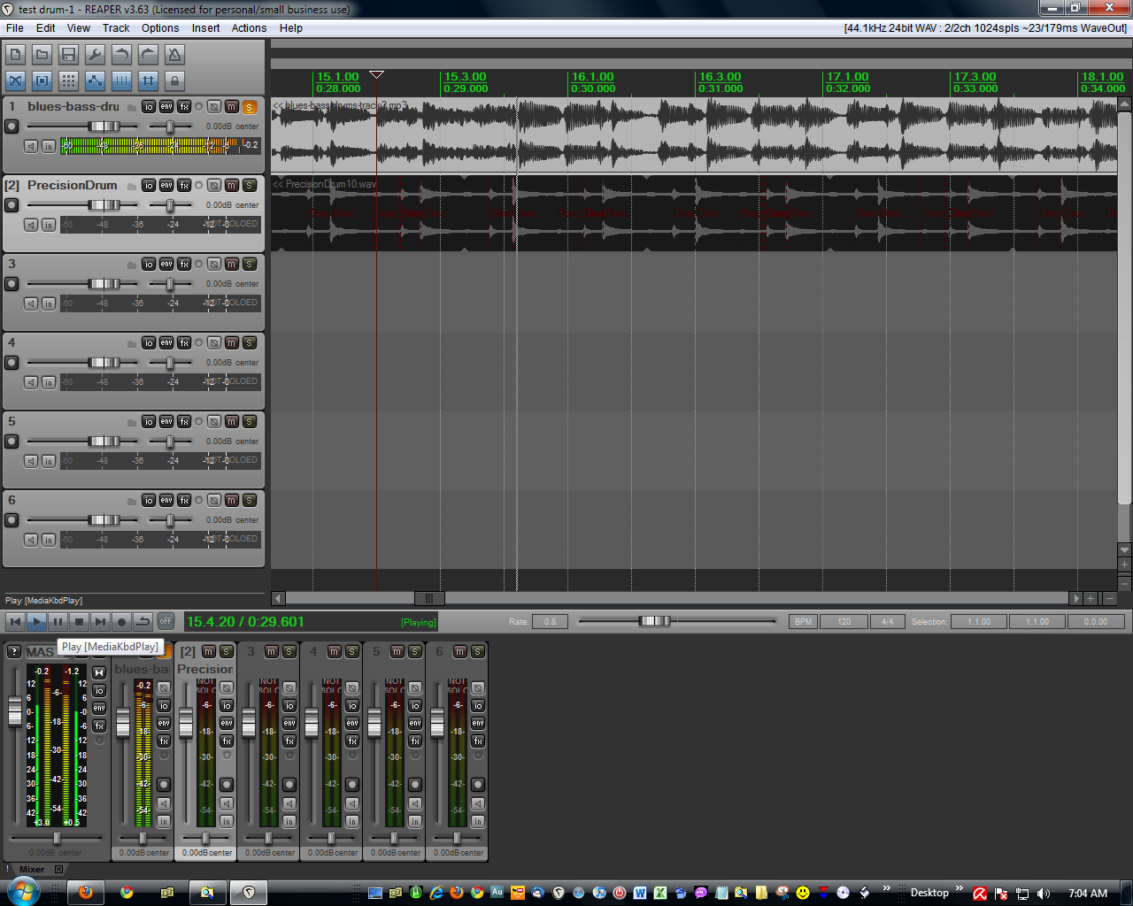Open FX chain for PrecisionDrum track
Image resolution: width=1133 pixels, height=906 pixels.
pyautogui.click(x=184, y=185)
